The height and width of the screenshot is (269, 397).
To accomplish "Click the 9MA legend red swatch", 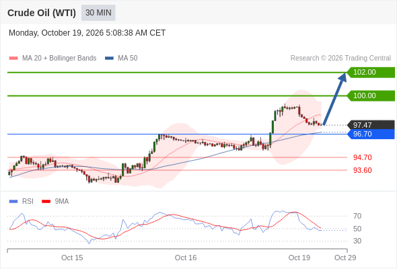I will (x=46, y=202).
